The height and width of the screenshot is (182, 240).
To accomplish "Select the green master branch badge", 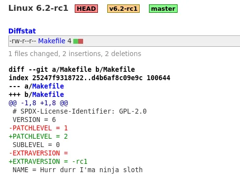I will [163, 8].
